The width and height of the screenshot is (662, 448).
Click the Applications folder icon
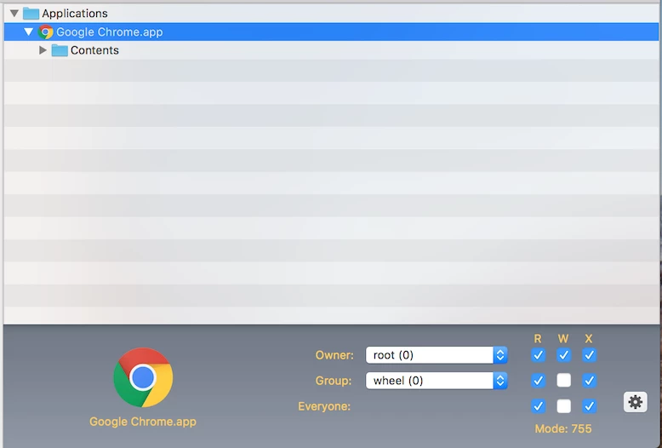pyautogui.click(x=31, y=14)
